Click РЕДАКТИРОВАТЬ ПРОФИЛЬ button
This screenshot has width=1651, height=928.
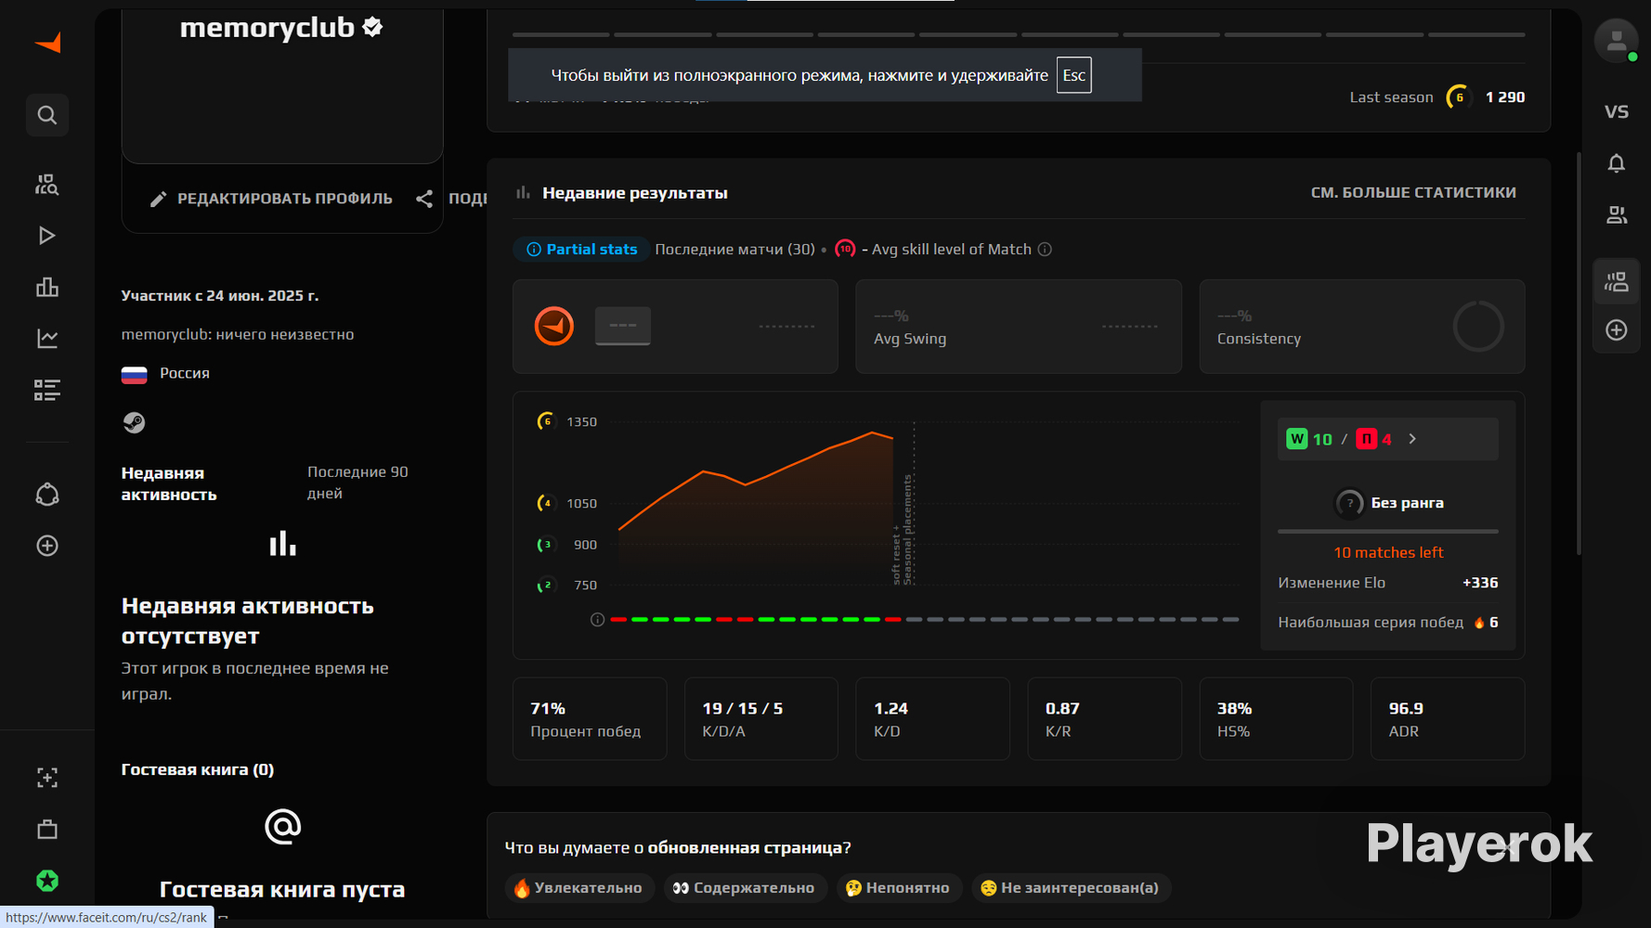tap(272, 199)
